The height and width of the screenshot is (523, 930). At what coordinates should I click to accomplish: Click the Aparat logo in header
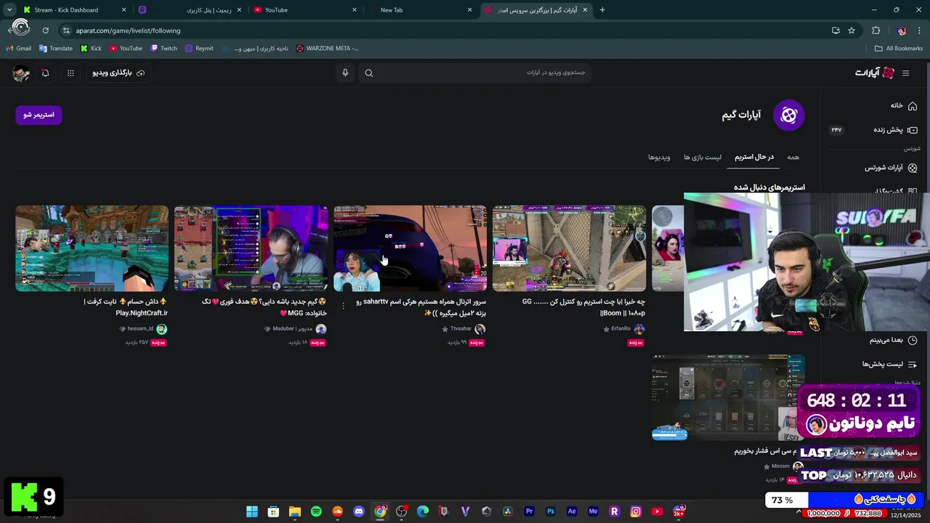coord(875,73)
